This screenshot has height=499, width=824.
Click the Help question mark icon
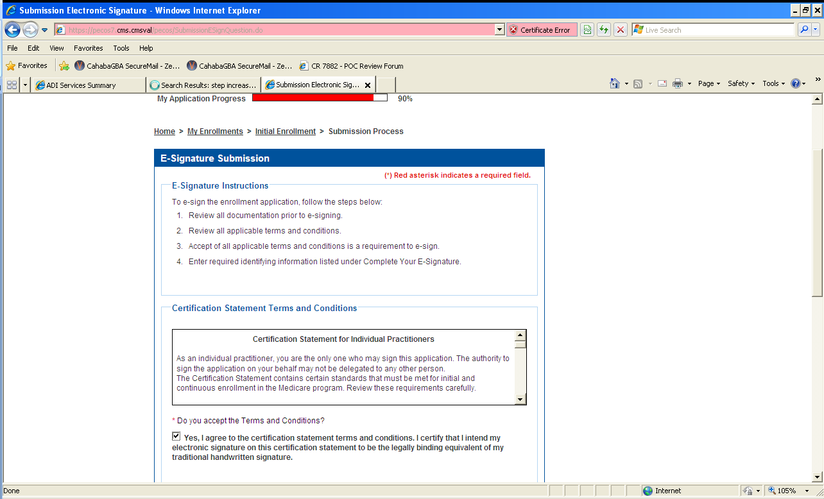(x=796, y=83)
